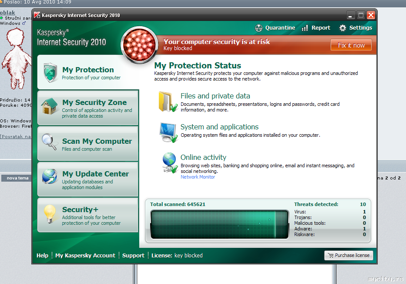Click the Online activity globe icon
Viewport: 406px width, 284px height.
(x=170, y=163)
